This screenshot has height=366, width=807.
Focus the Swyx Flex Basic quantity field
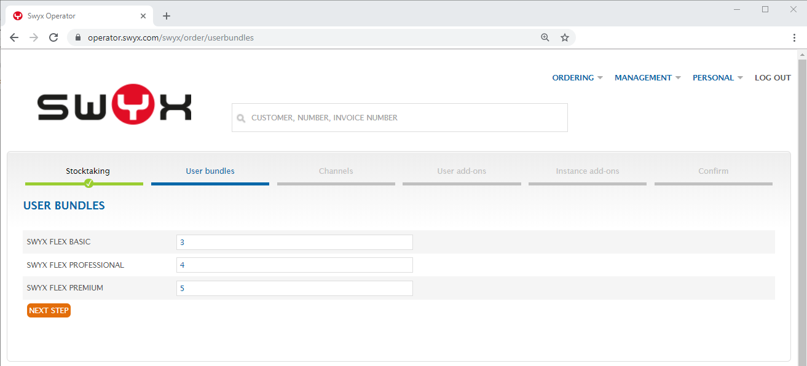(x=294, y=242)
